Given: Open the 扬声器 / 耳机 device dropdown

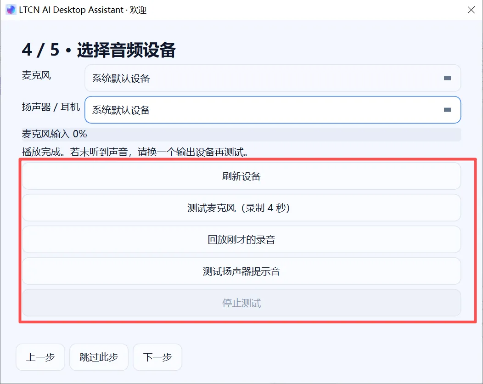Looking at the screenshot, I should click(273, 110).
